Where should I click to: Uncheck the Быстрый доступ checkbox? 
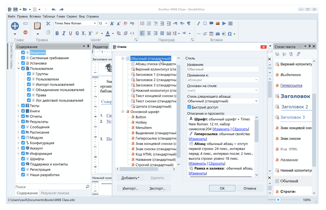tap(189, 107)
